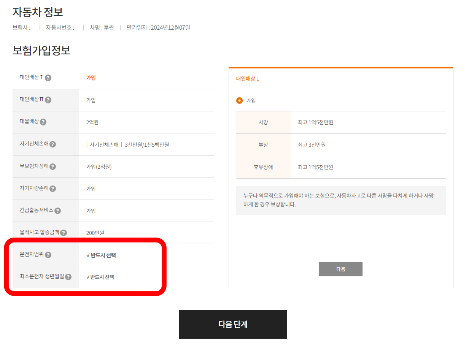Open help icon for 물적사고 할증금액
Viewport: 466px width, 344px height.
(64, 233)
